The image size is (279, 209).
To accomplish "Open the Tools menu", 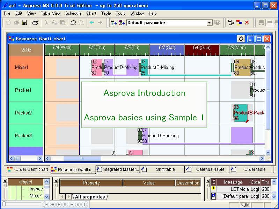I will coord(120,13).
